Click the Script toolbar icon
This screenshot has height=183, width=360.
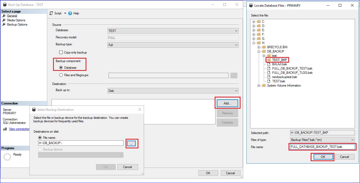[51, 13]
